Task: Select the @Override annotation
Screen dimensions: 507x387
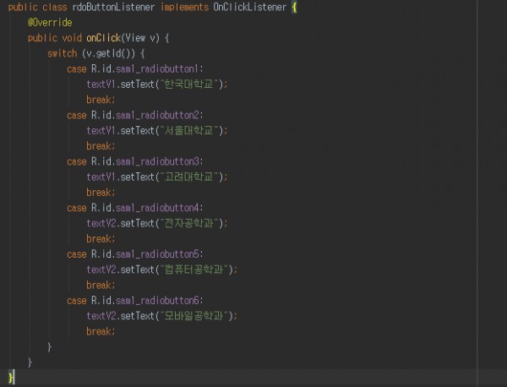Action: click(50, 22)
